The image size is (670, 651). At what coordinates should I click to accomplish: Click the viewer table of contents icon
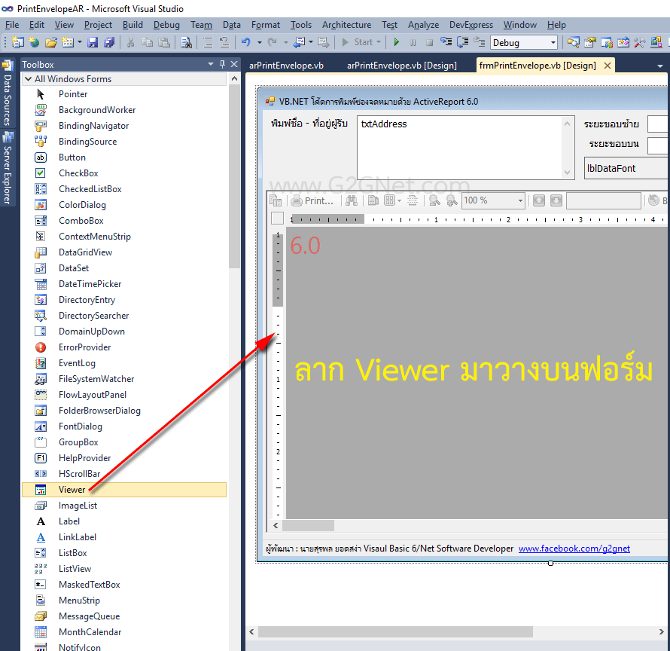pos(276,200)
